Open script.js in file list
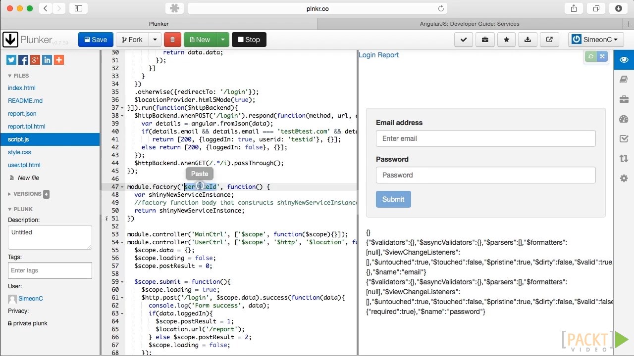The image size is (634, 356). (x=18, y=139)
